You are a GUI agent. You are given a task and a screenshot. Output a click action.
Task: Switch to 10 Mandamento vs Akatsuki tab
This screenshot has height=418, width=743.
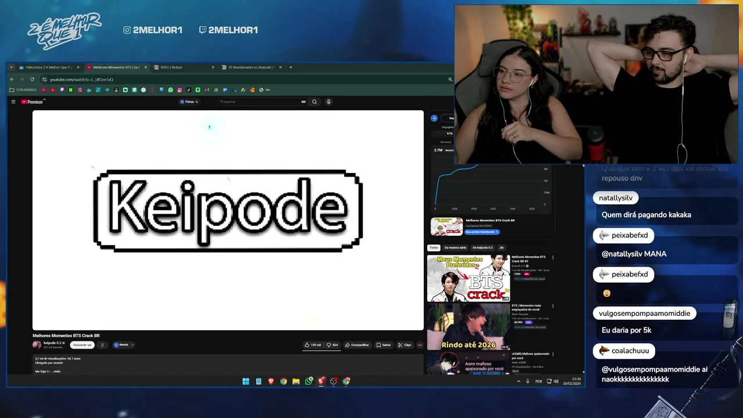click(251, 67)
